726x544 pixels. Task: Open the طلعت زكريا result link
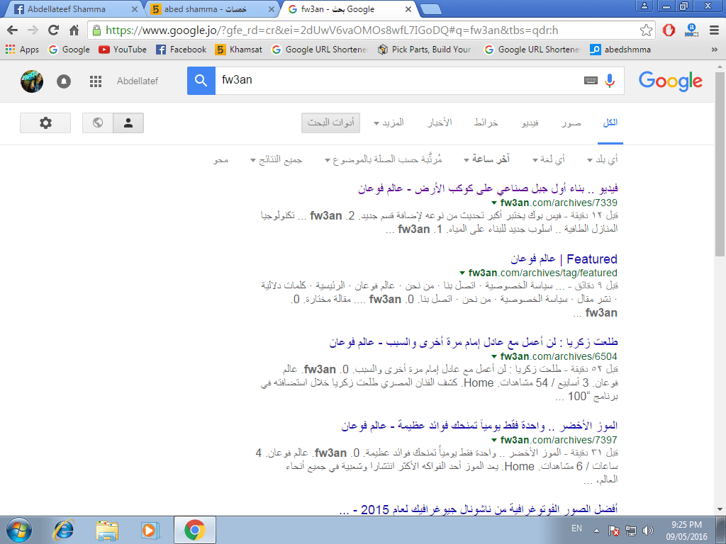(x=474, y=342)
